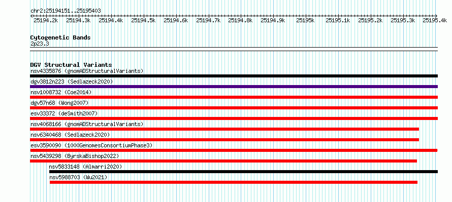Open esv33372 (deSmith2007) variant label
Viewport: 452px width, 202px height.
[64, 113]
